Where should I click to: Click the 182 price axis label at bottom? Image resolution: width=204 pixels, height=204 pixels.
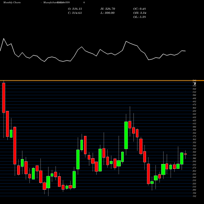[x=194, y=196]
